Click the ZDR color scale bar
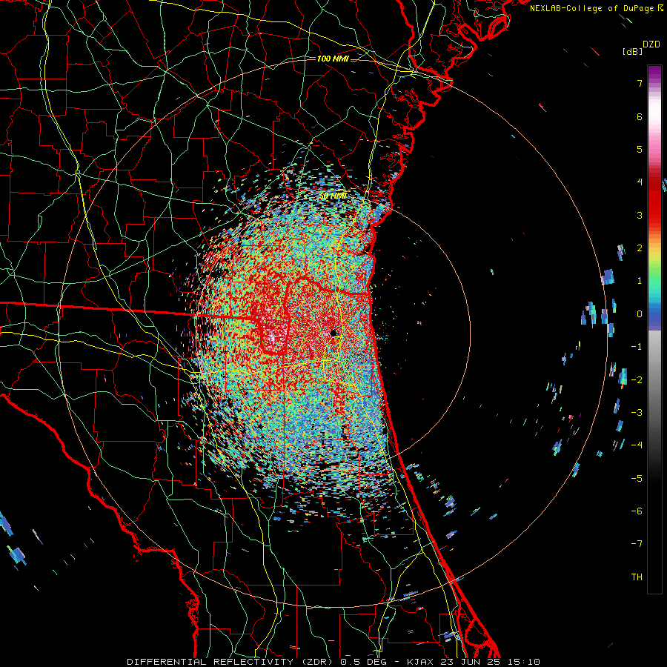 tap(654, 329)
